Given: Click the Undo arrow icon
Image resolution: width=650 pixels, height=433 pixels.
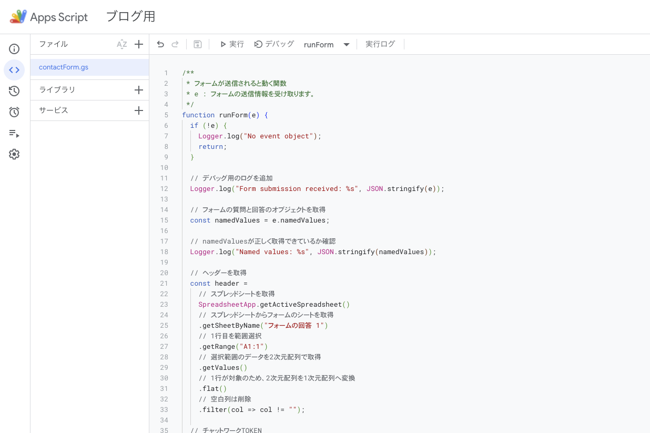Looking at the screenshot, I should pyautogui.click(x=160, y=44).
